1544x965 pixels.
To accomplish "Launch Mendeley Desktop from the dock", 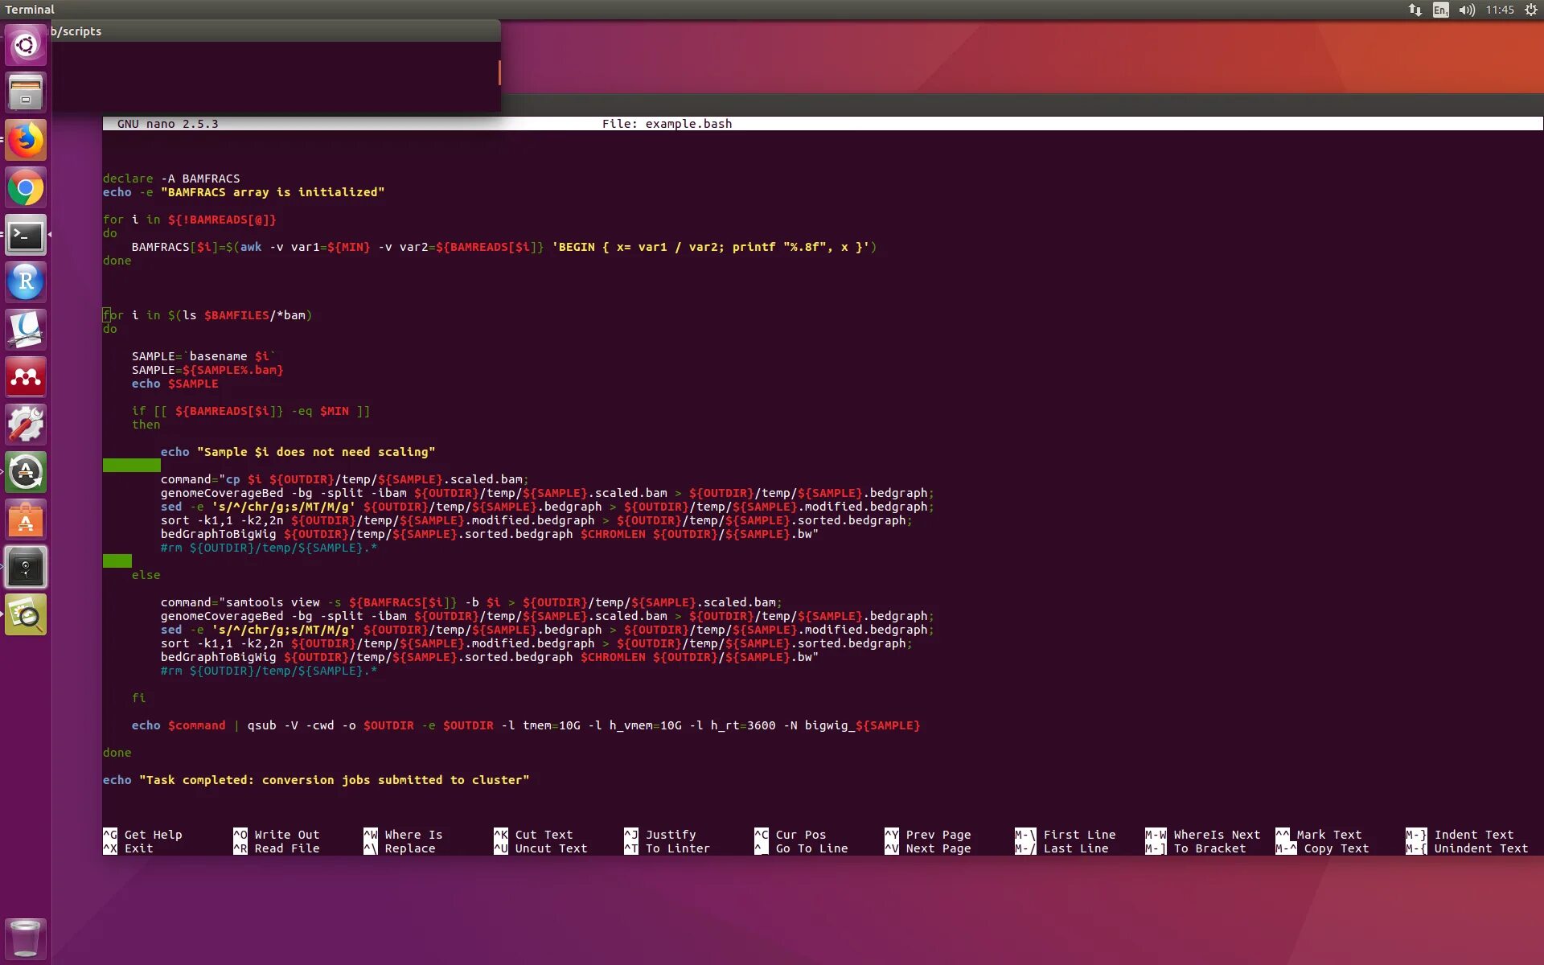I will pos(26,377).
